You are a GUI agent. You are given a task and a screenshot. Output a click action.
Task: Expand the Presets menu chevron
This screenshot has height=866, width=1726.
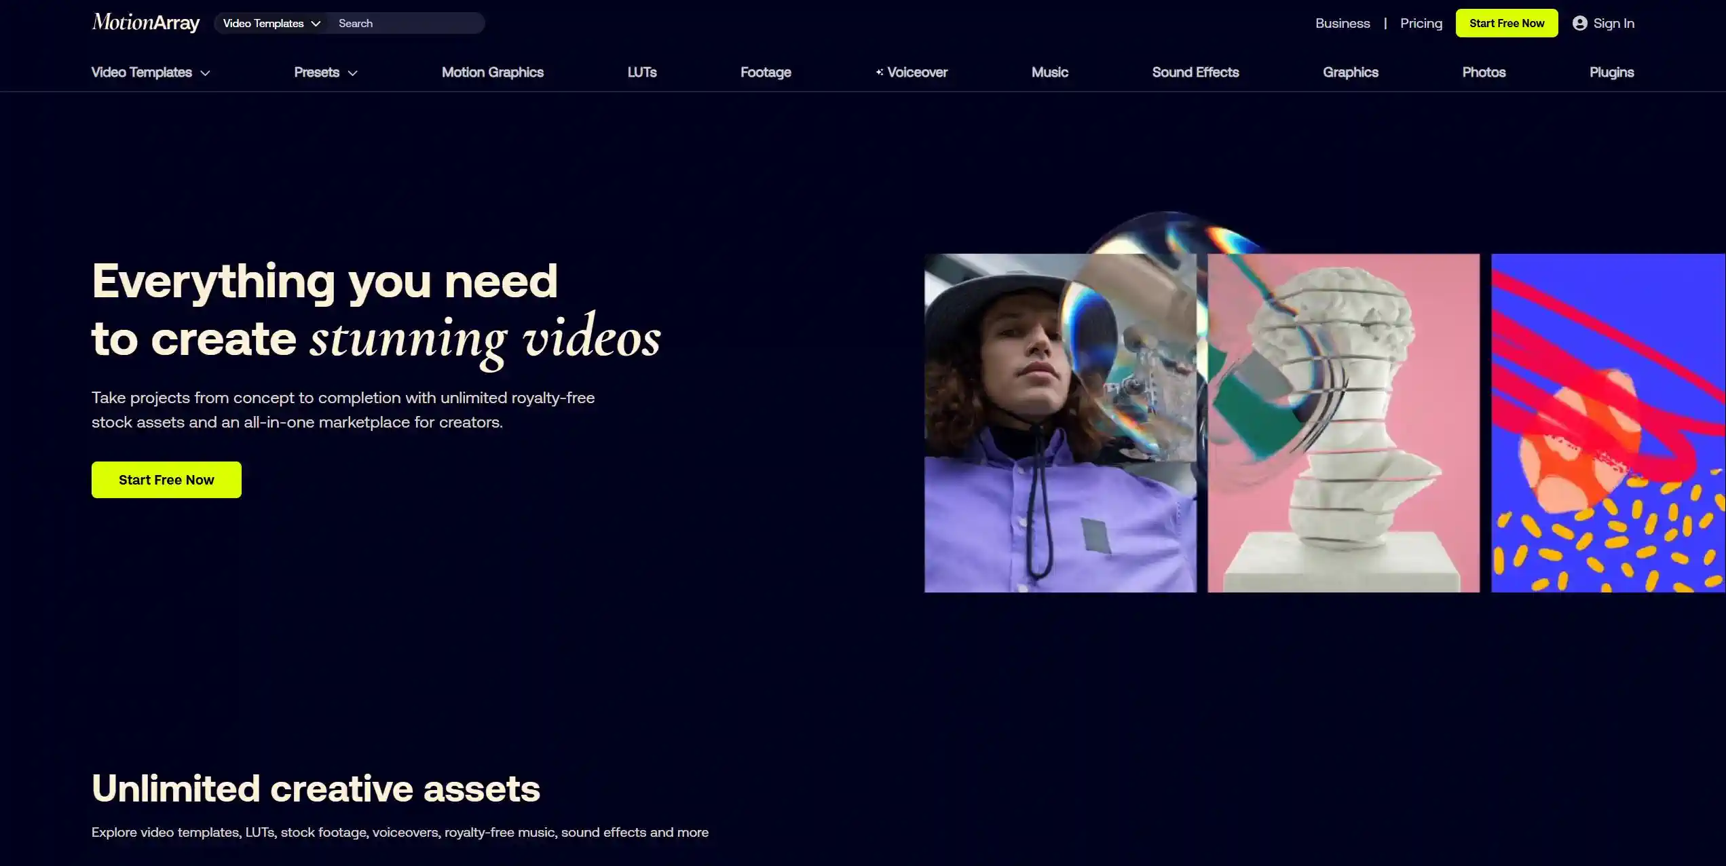point(352,73)
